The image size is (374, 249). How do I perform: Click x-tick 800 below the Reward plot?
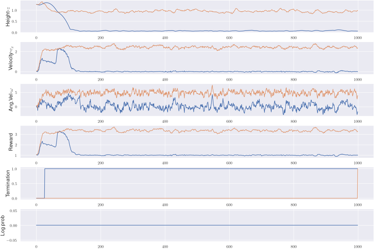294,163
